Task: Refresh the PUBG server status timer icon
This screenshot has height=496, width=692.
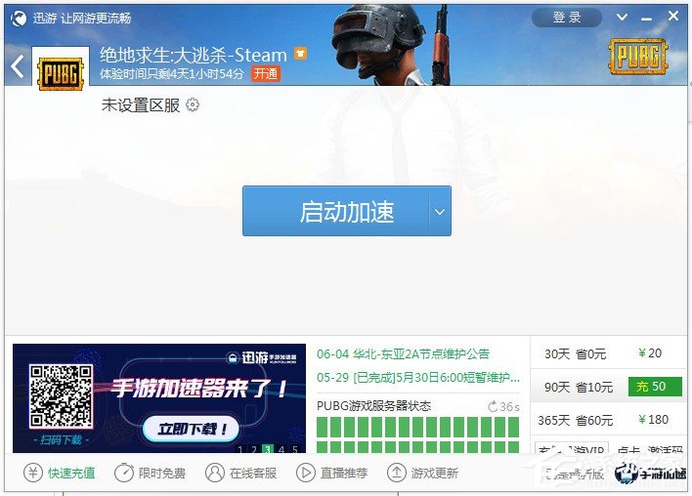Action: (x=493, y=406)
